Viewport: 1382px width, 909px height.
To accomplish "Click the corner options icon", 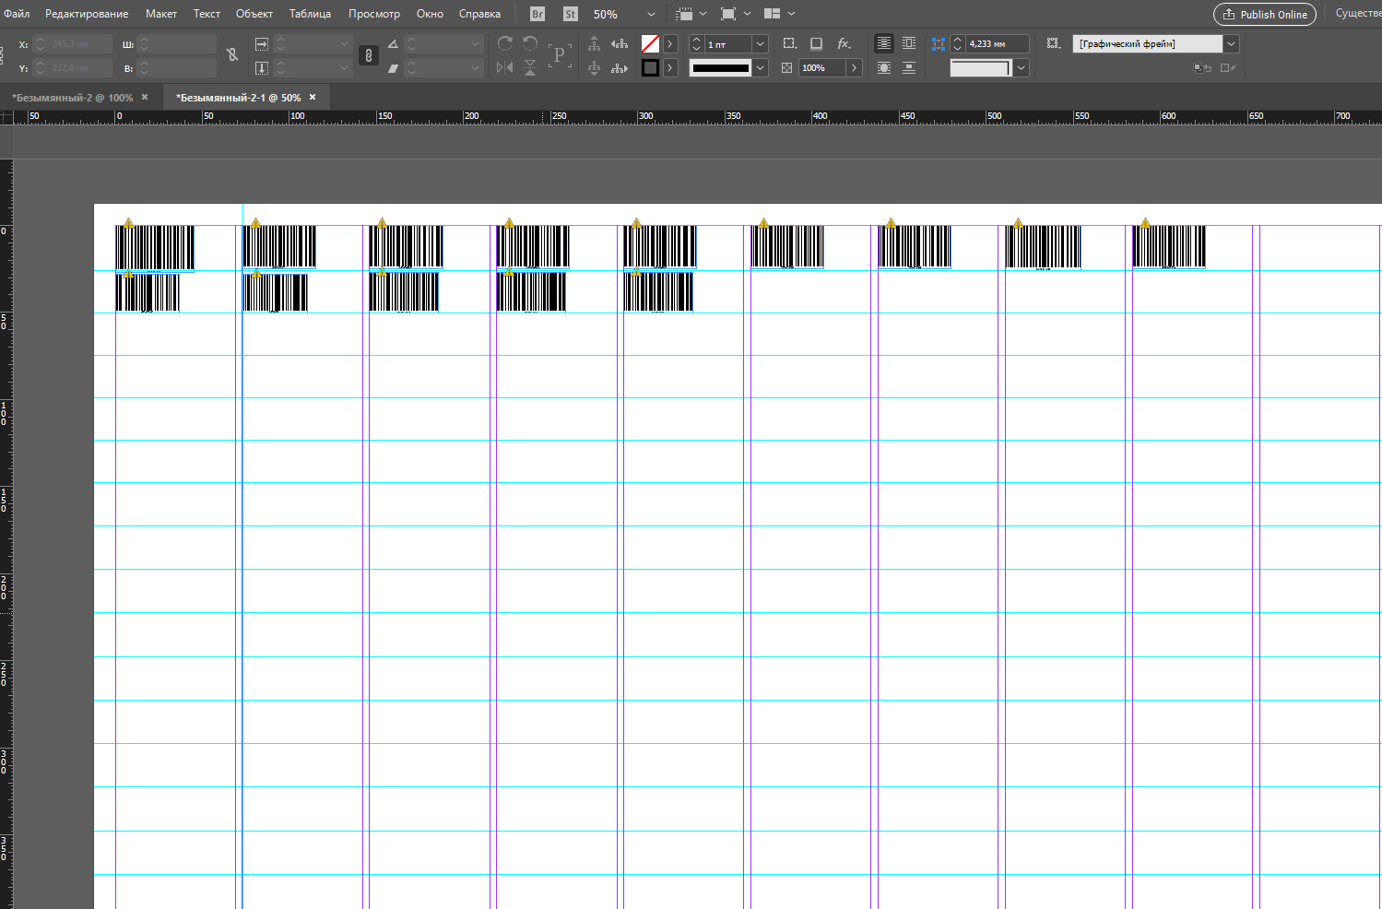I will coord(790,43).
